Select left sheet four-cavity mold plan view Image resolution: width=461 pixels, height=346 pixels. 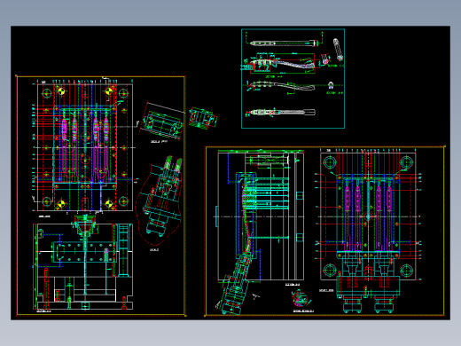pyautogui.click(x=85, y=147)
